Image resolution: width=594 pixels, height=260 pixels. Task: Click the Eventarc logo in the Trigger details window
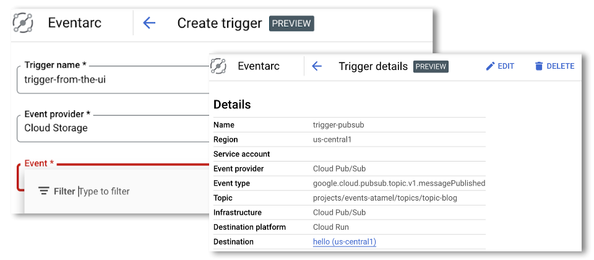point(218,66)
